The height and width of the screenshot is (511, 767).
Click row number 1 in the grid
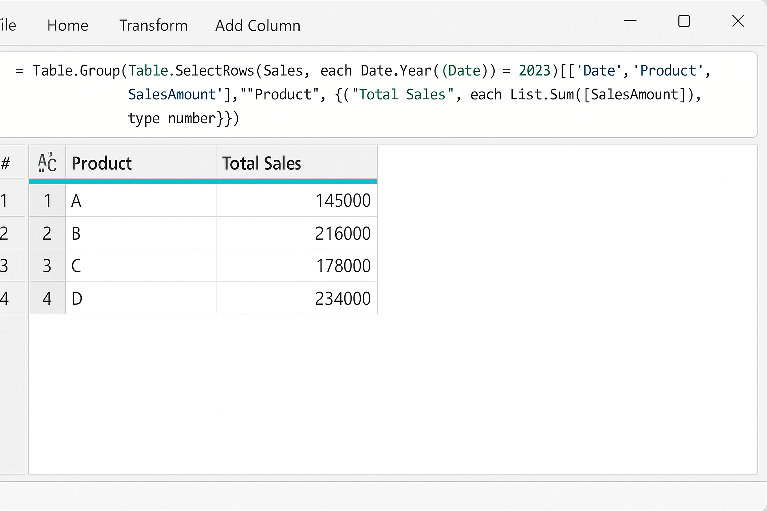(47, 200)
